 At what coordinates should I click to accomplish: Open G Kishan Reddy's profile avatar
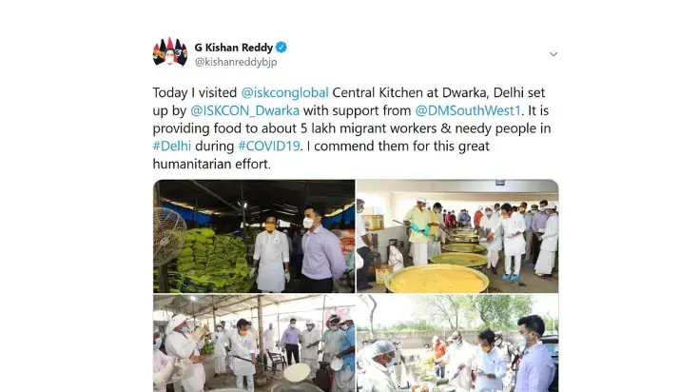click(x=170, y=52)
